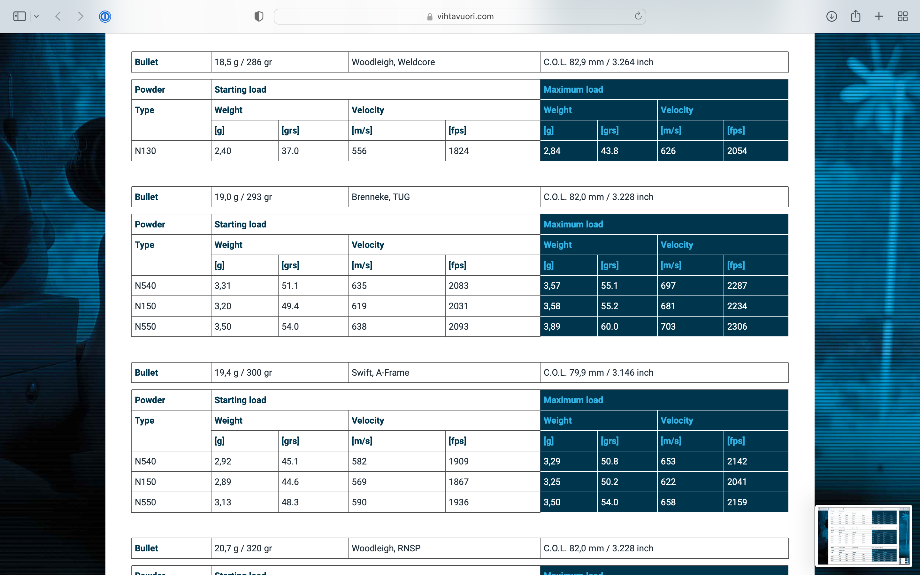
Task: Select the C.O.L. 82,9 mm / 3.264 inch cell
Action: click(x=664, y=62)
